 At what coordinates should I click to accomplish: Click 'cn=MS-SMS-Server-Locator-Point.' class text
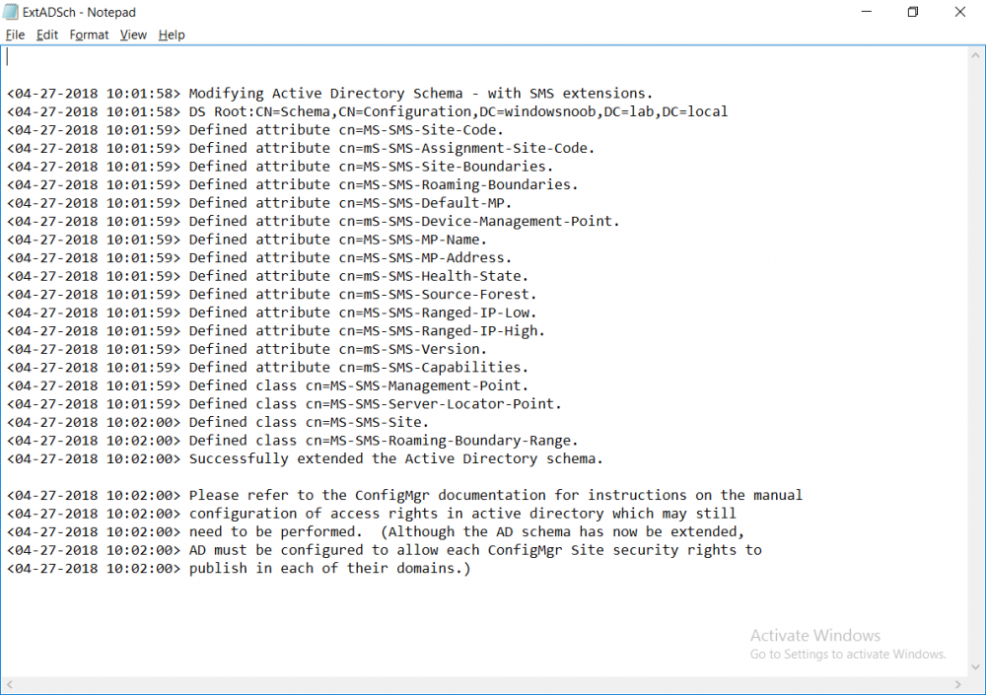coord(433,404)
